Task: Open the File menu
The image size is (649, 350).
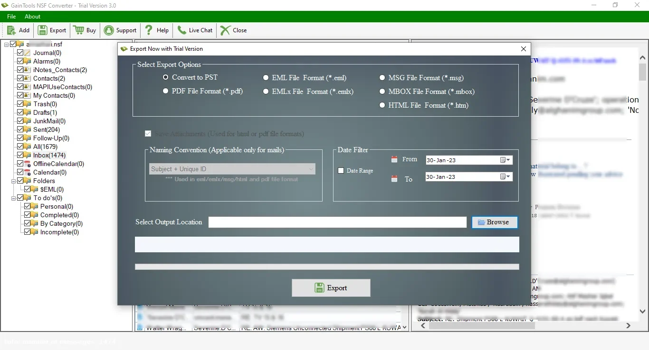Action: 11,17
